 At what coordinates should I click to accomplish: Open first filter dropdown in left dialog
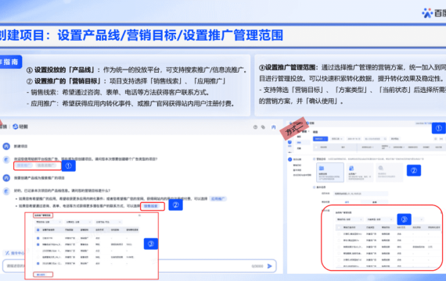[49, 222]
